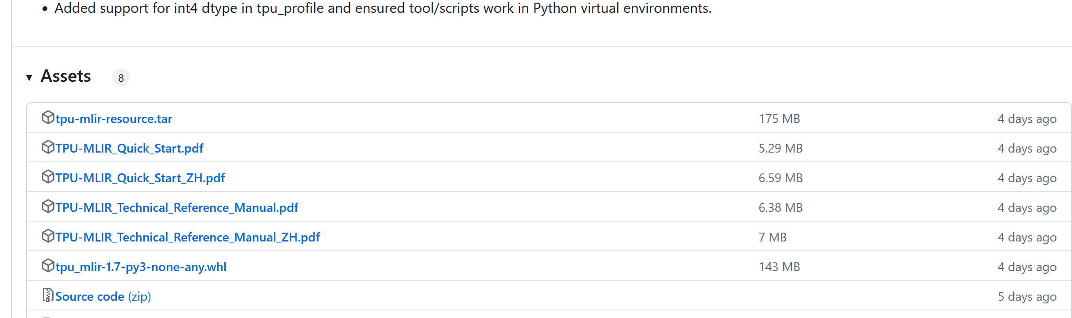Screen dimensions: 1072x318
Task: Toggle the Assets heading
Action: pyautogui.click(x=66, y=77)
